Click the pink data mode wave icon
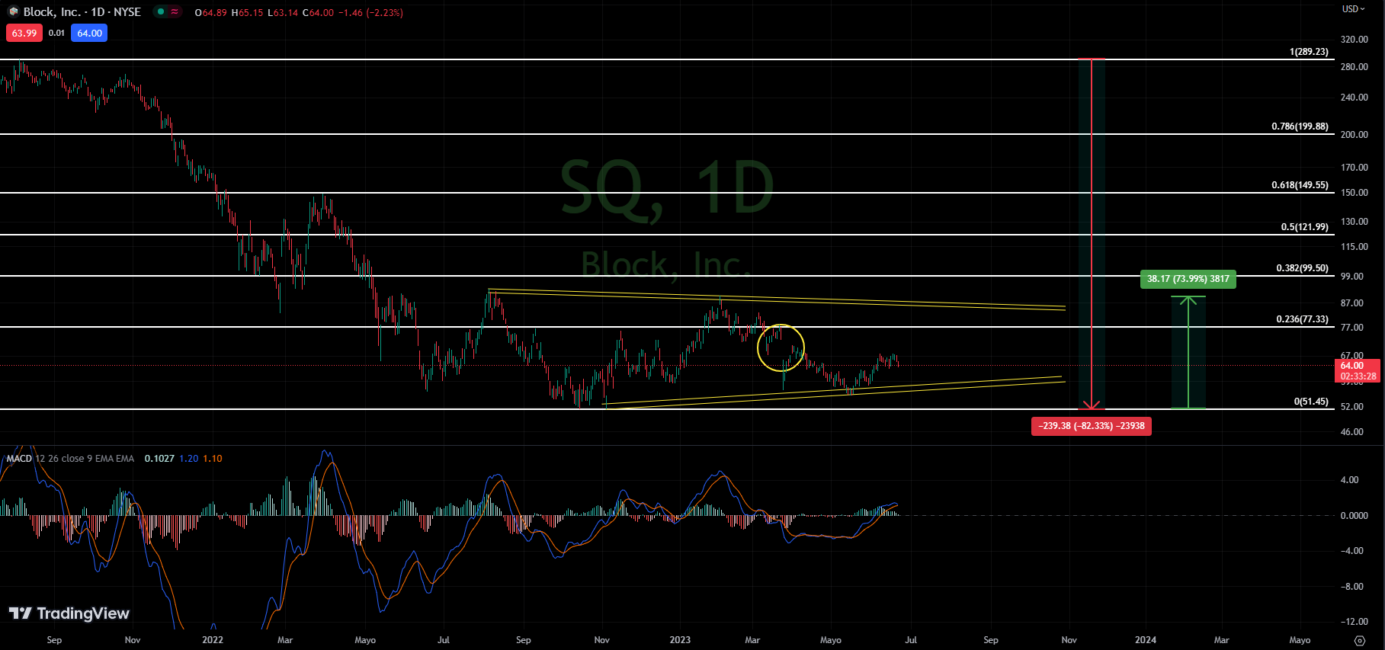1385x650 pixels. 175,12
